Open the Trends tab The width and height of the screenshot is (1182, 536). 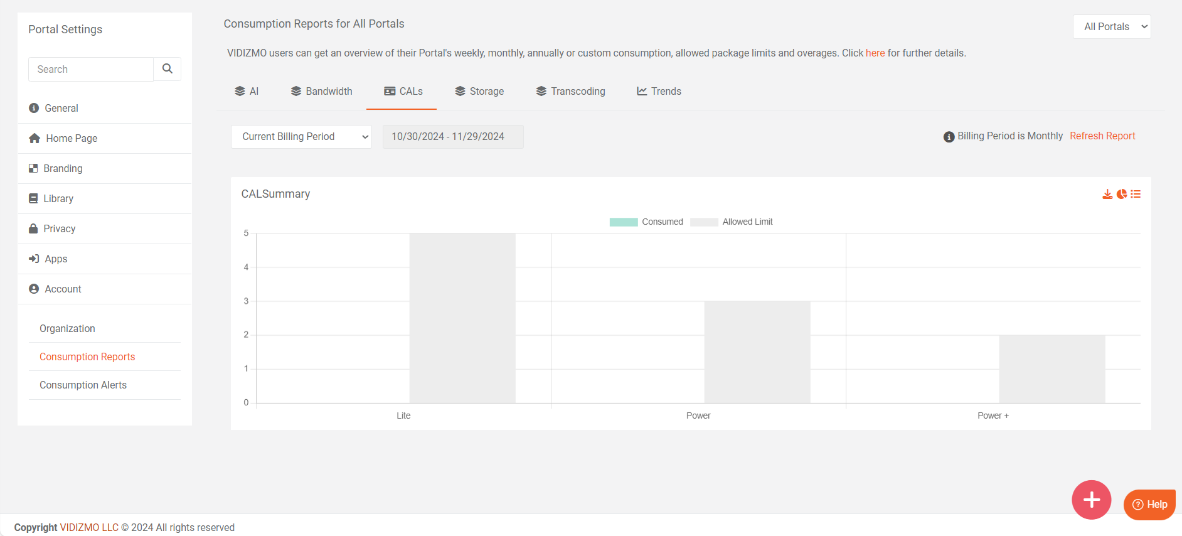point(659,92)
